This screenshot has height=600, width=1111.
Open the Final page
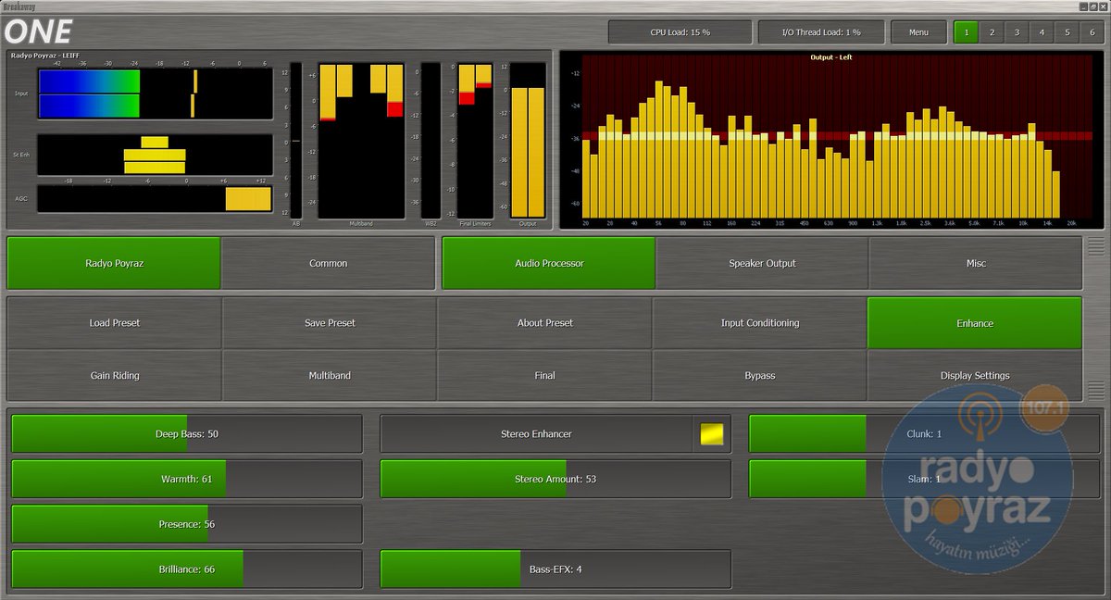pos(544,376)
